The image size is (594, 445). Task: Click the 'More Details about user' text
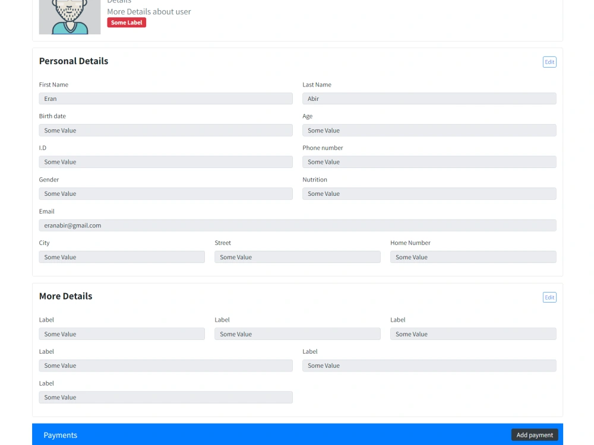(x=149, y=12)
